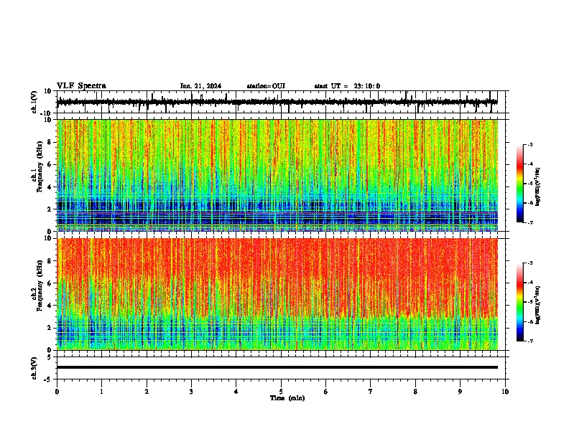Click the ch.2 spectrogram color scale bar
The image size is (569, 439).
[x=520, y=302]
